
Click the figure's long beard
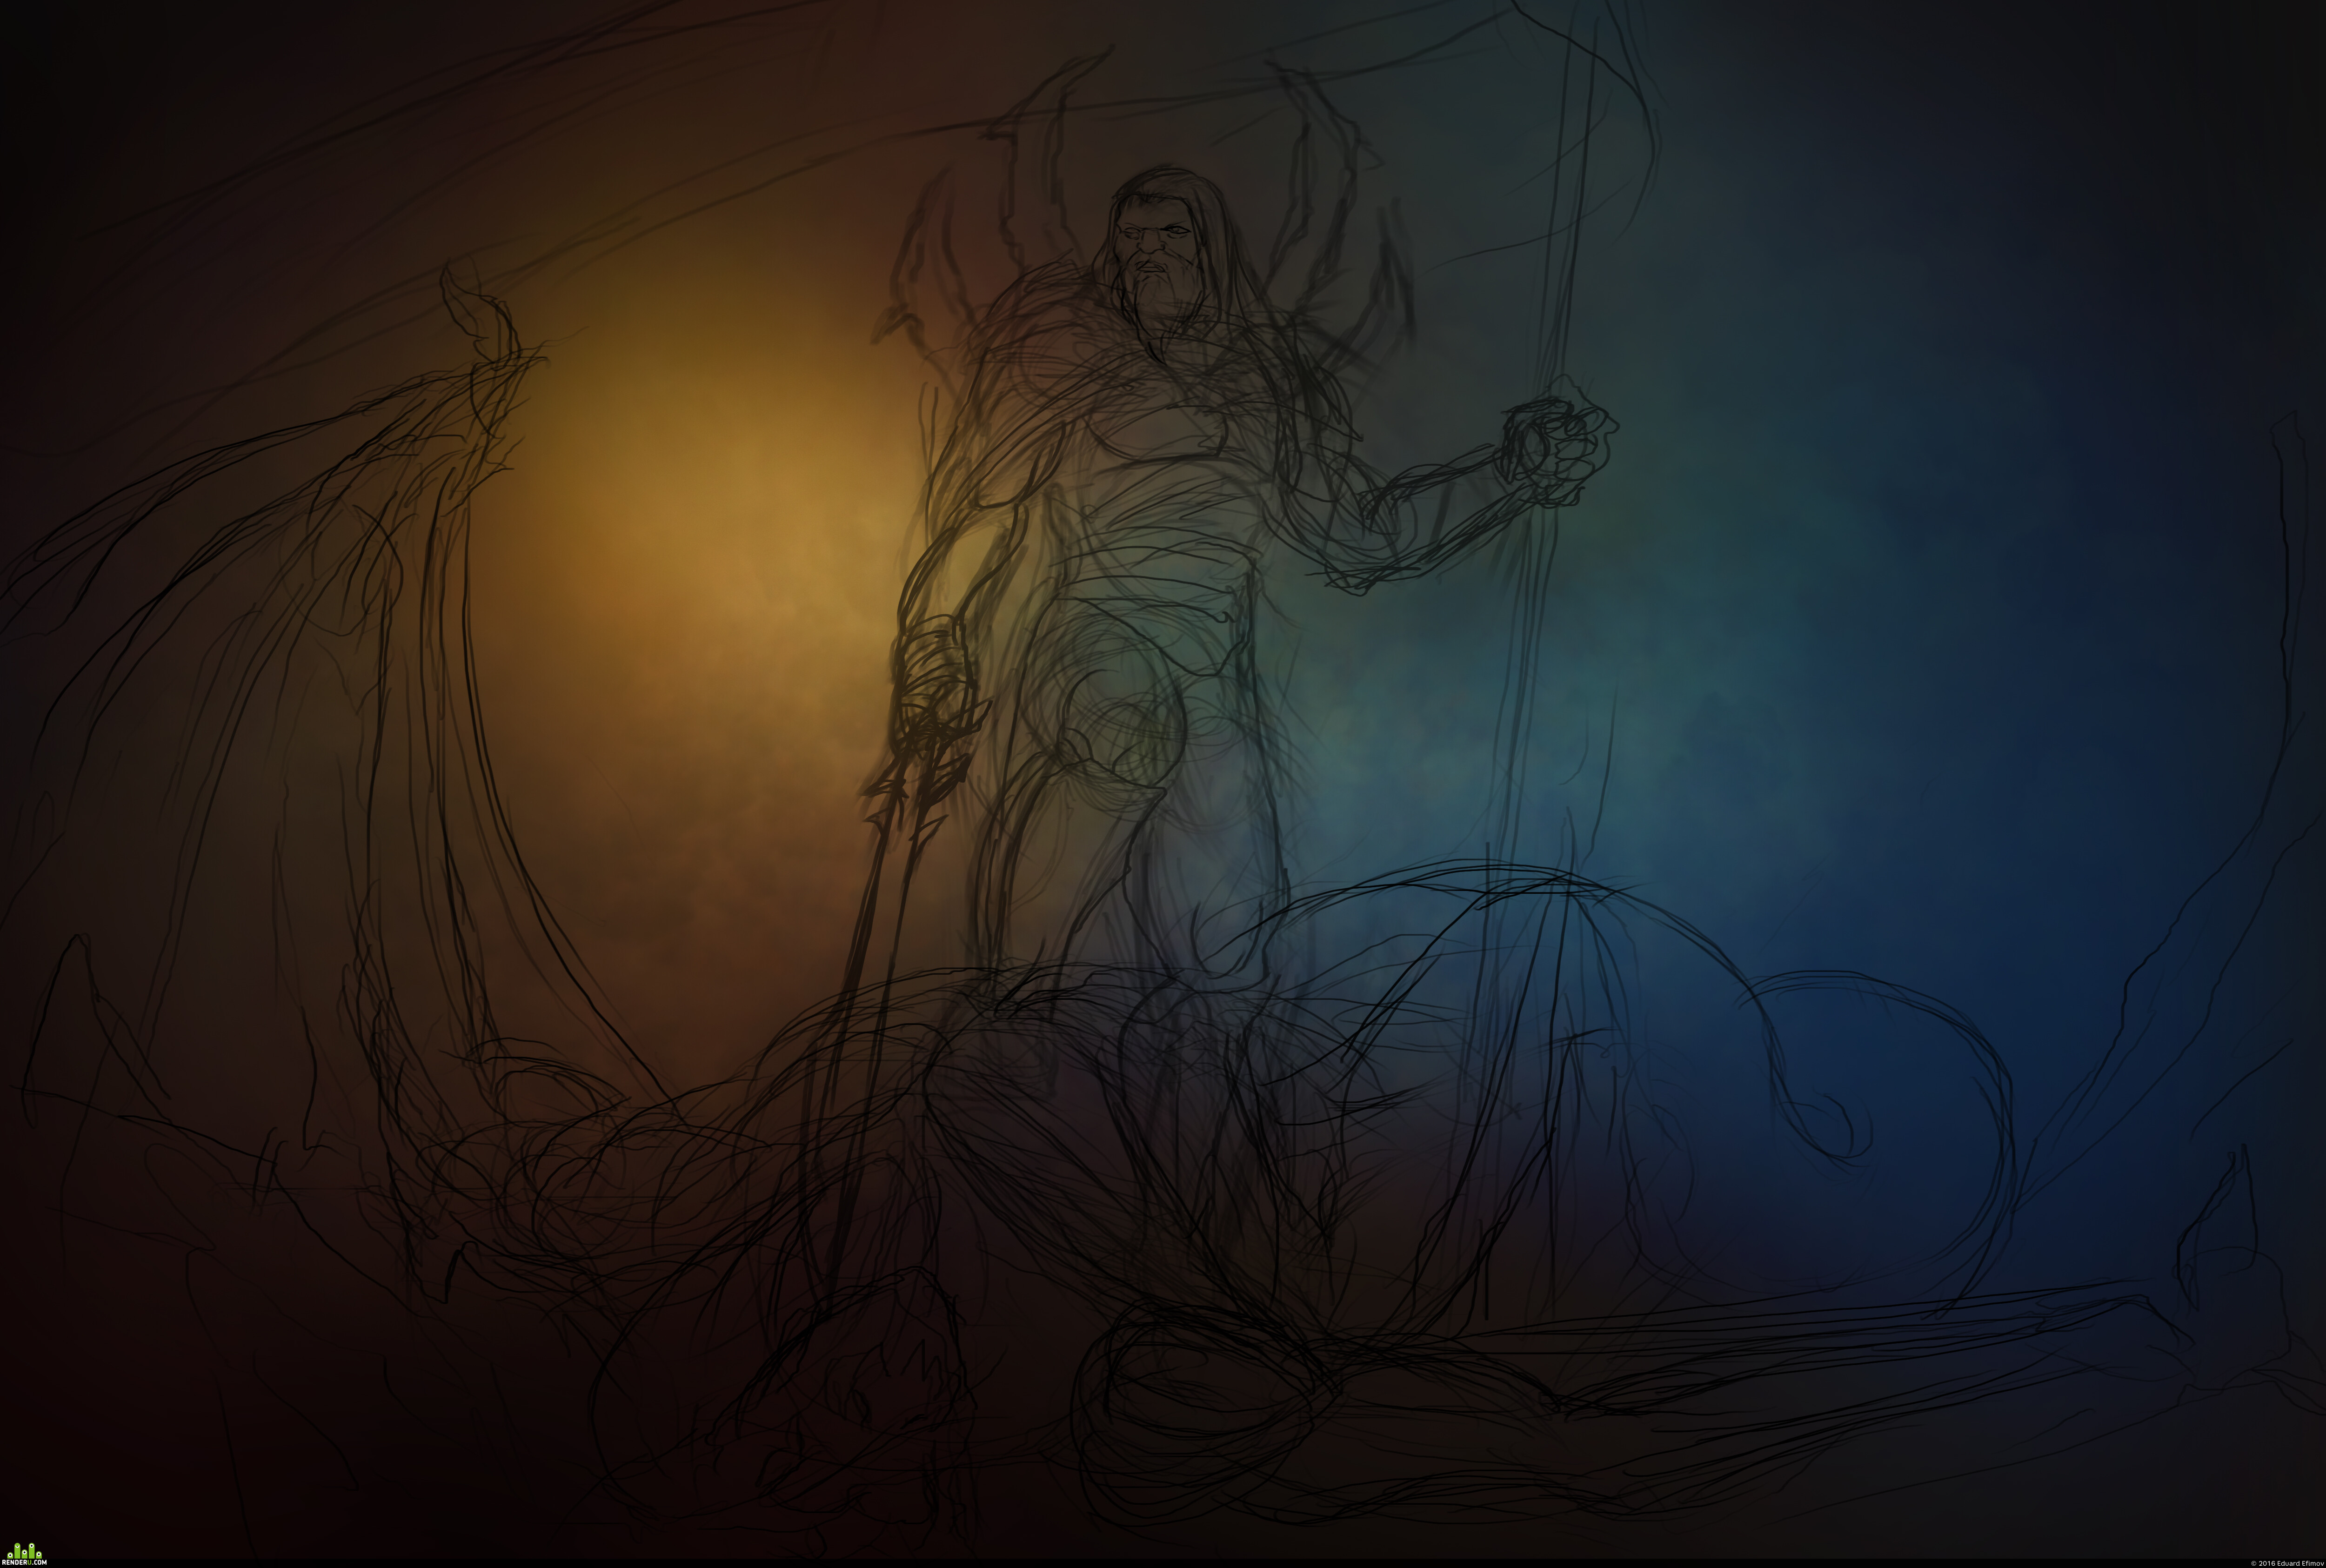pyautogui.click(x=1159, y=315)
